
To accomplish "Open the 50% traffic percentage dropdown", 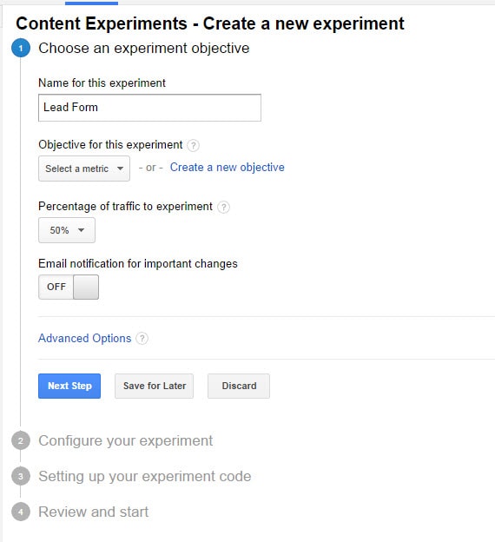I will 67,230.
